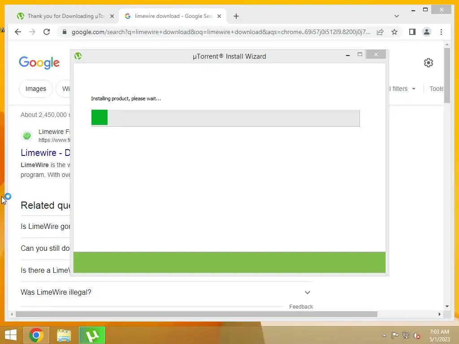This screenshot has height=344, width=459.
Task: Open the Limewire search result link
Action: point(45,153)
